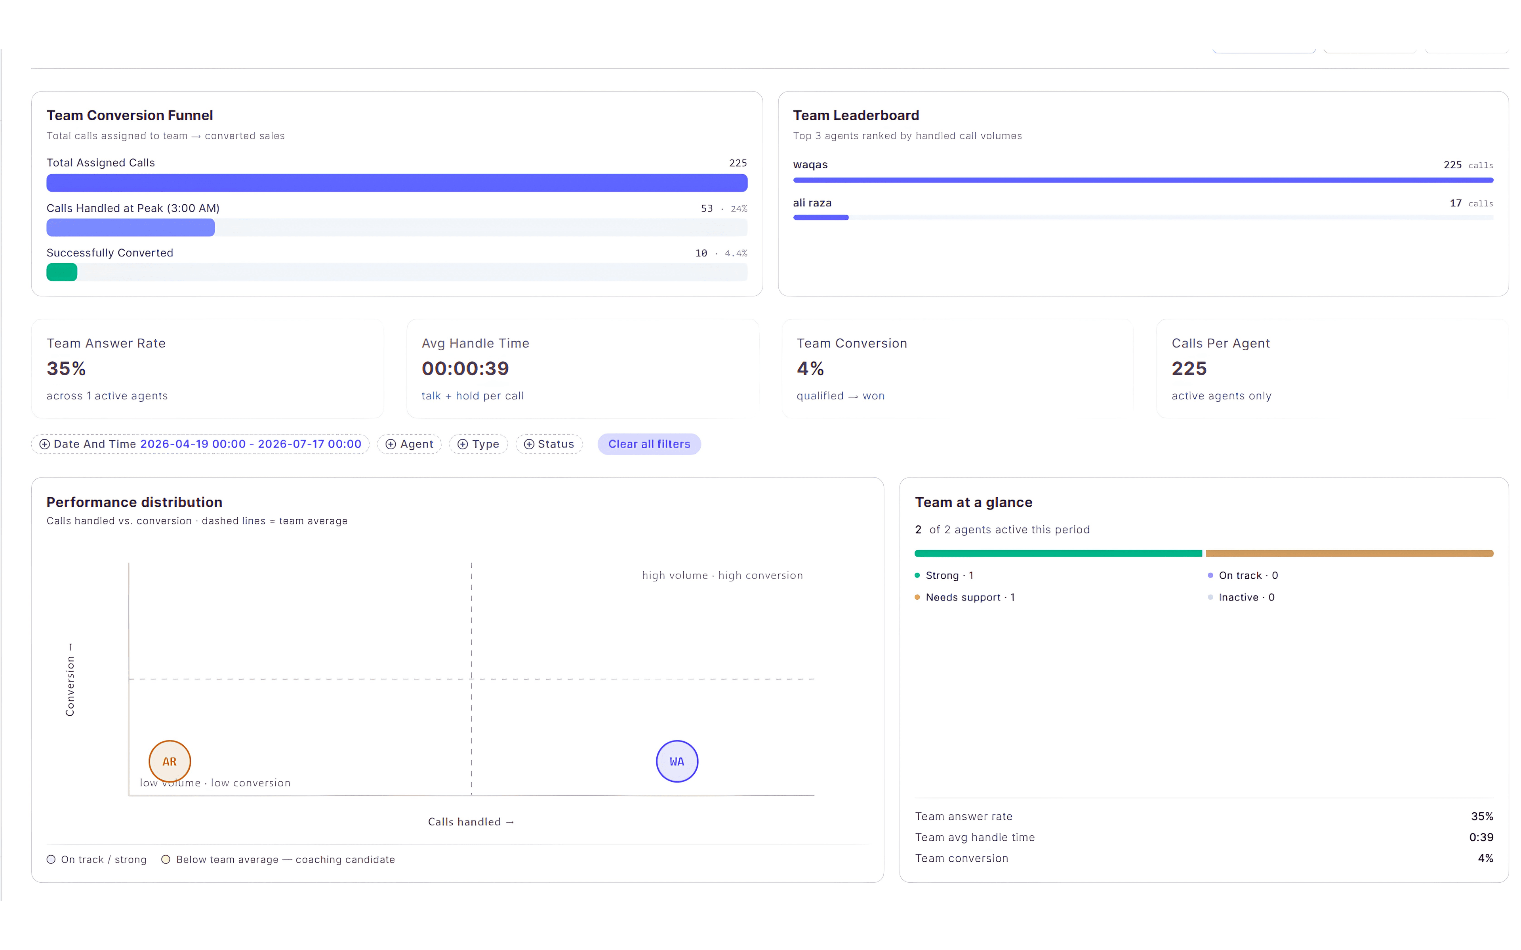This screenshot has height=950, width=1521.
Task: Click the Team Conversion 4% card value
Action: tap(810, 369)
